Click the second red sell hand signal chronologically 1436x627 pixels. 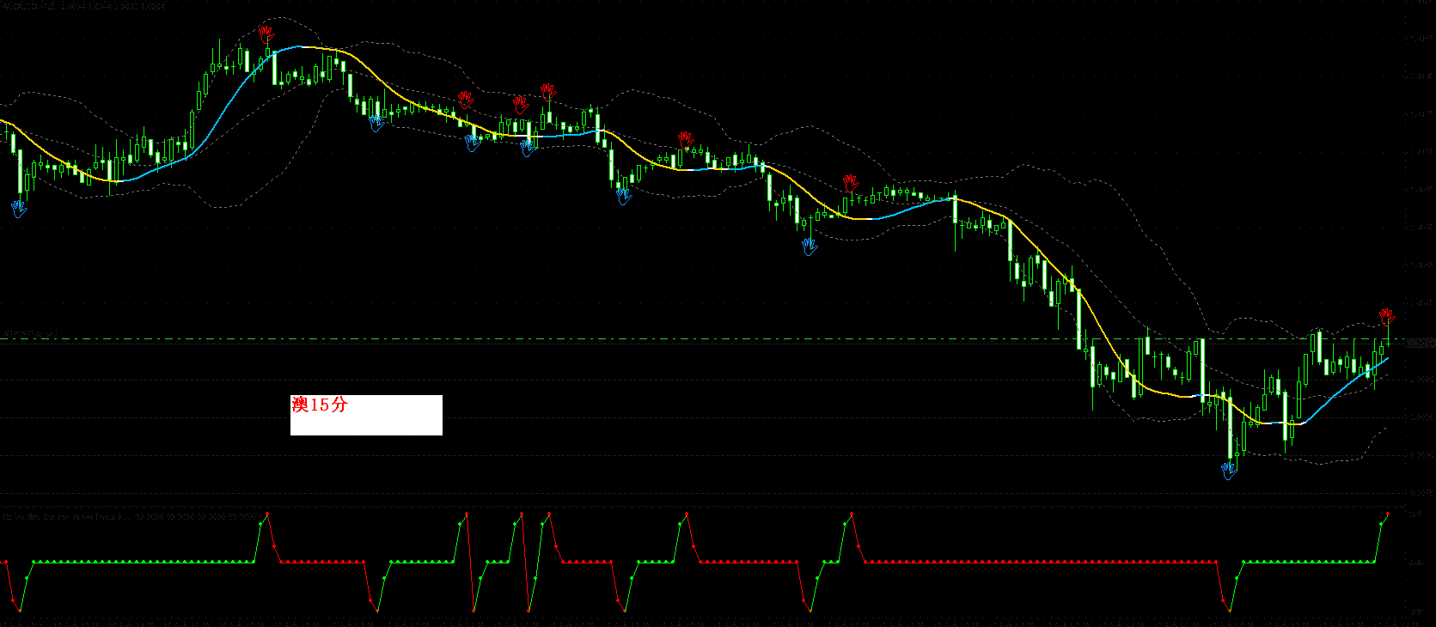(x=466, y=100)
